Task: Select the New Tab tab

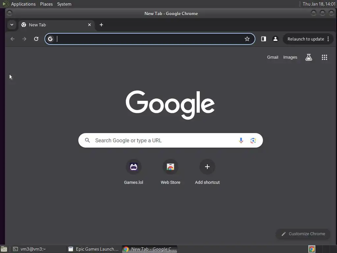Action: (56, 25)
